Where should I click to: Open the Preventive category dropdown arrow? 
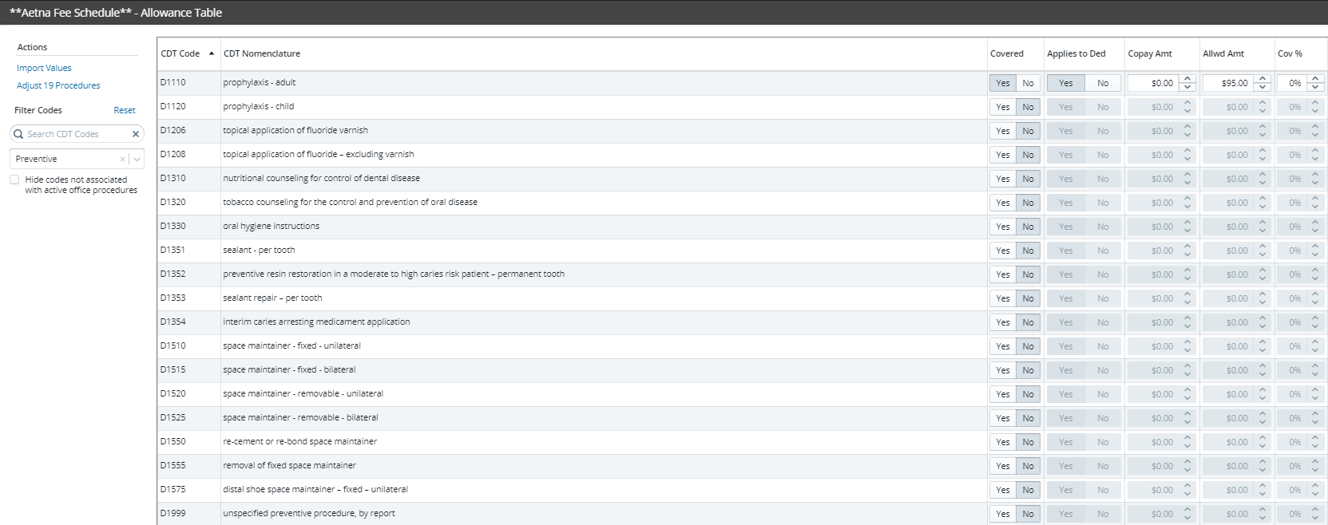(x=137, y=159)
